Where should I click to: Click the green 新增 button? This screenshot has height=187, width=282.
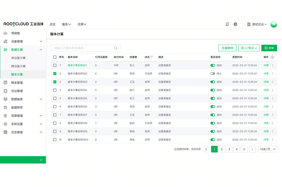(269, 48)
